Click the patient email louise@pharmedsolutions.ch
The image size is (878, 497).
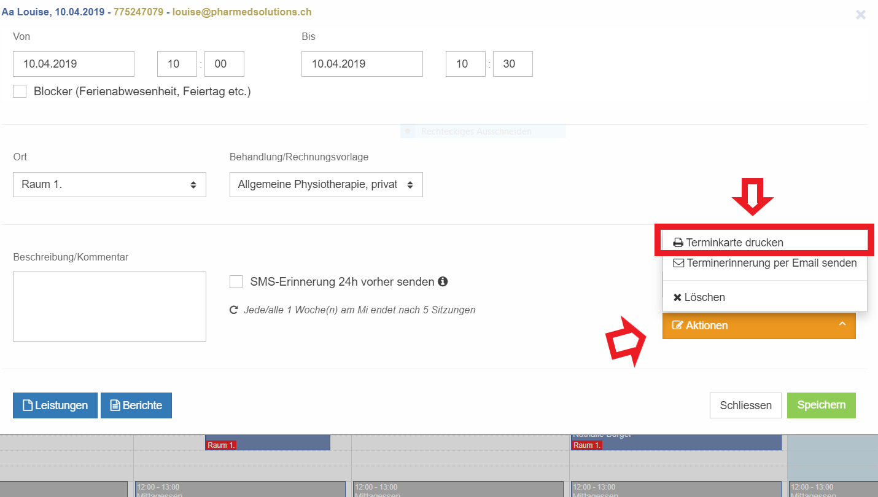click(x=242, y=12)
